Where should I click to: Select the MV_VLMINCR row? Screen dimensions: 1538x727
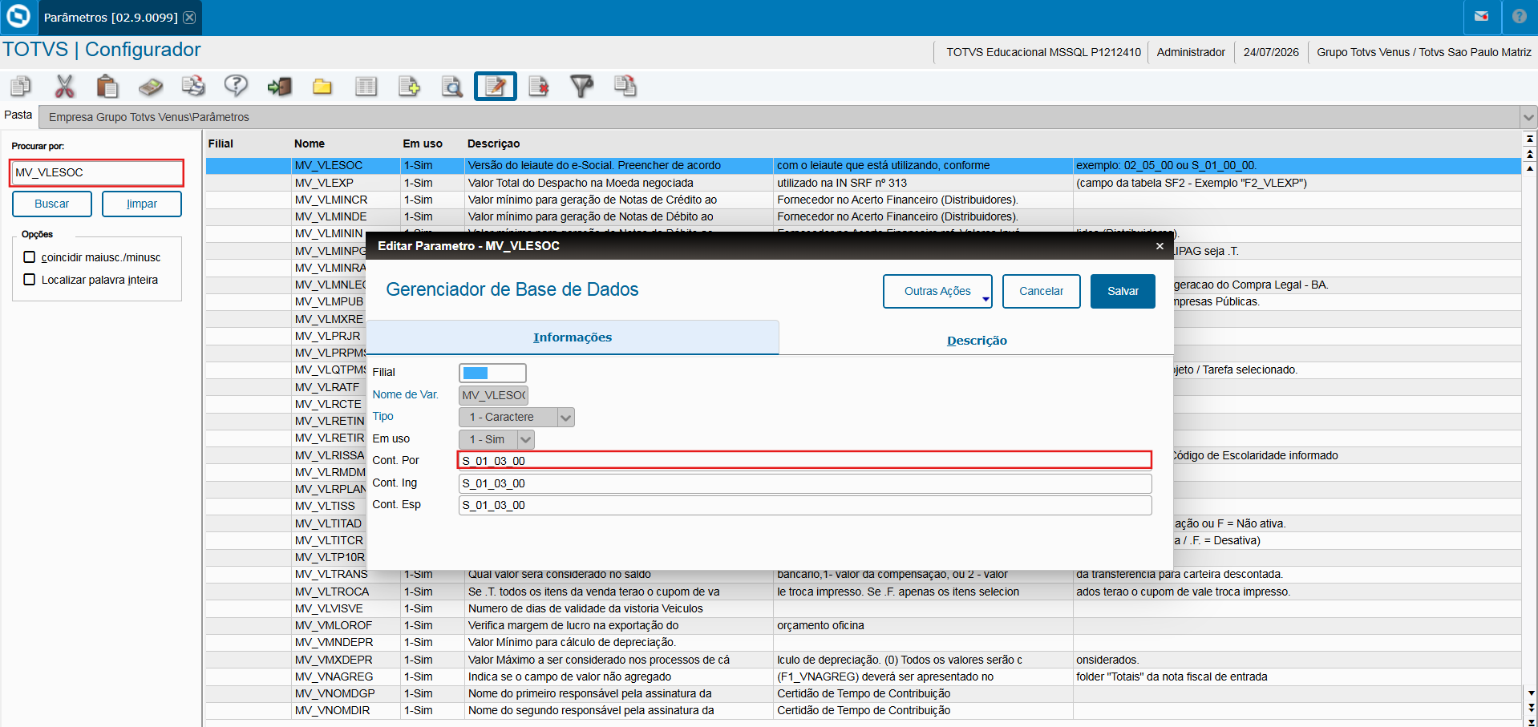click(x=864, y=200)
